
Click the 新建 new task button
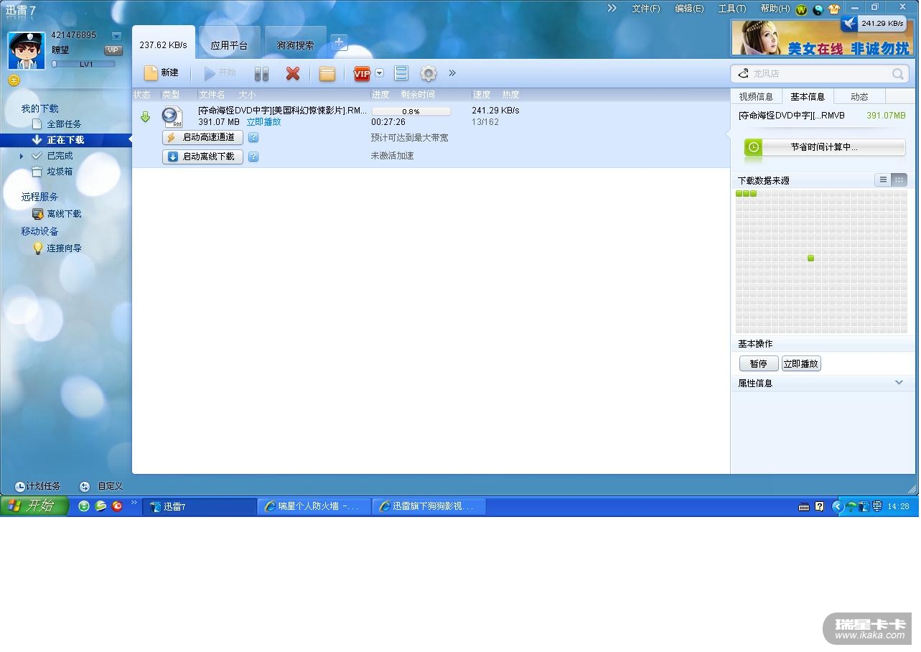click(162, 73)
